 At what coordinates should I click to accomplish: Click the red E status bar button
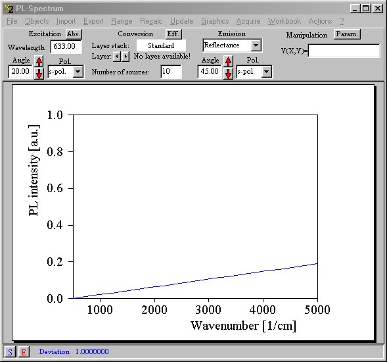(x=24, y=352)
